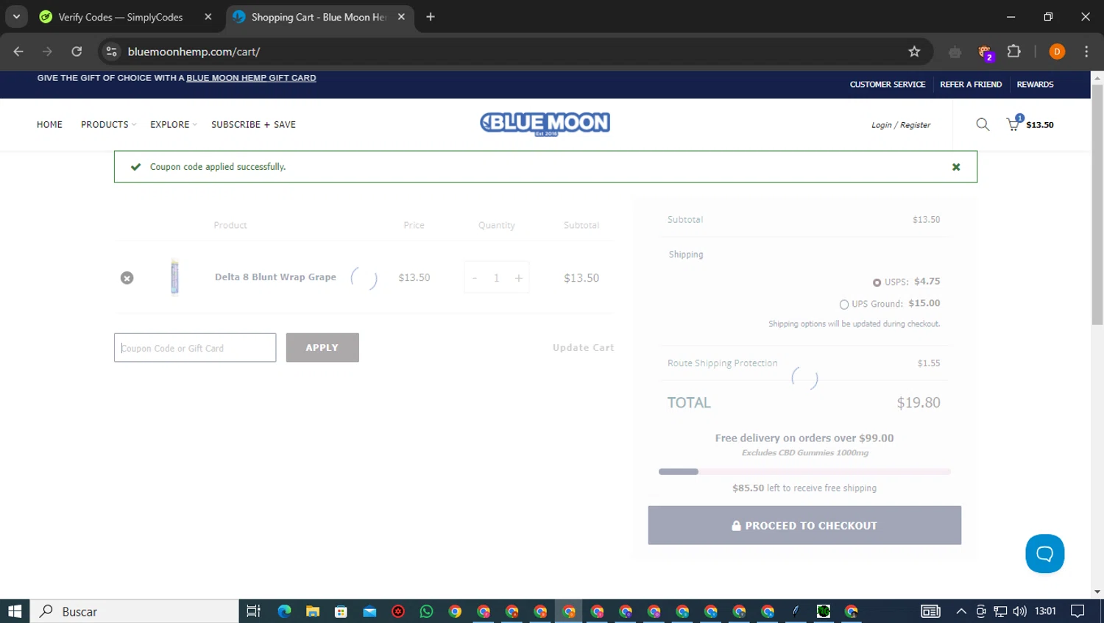Click the Blue Moon logo

click(545, 124)
